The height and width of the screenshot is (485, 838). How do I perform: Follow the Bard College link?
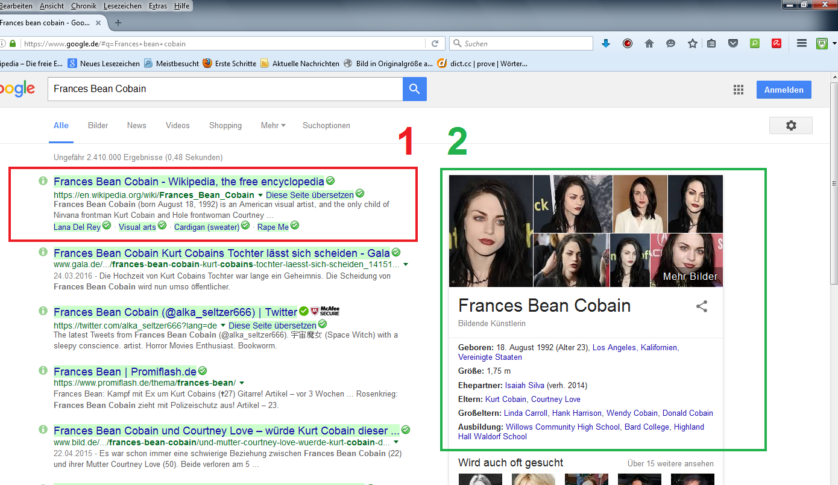(x=647, y=427)
